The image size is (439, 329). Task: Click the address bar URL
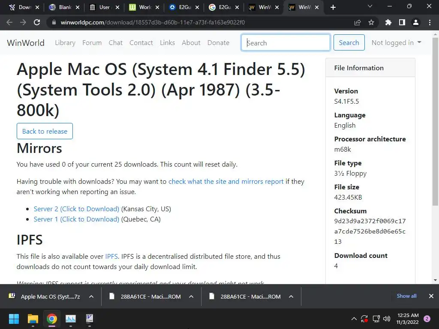tap(153, 22)
